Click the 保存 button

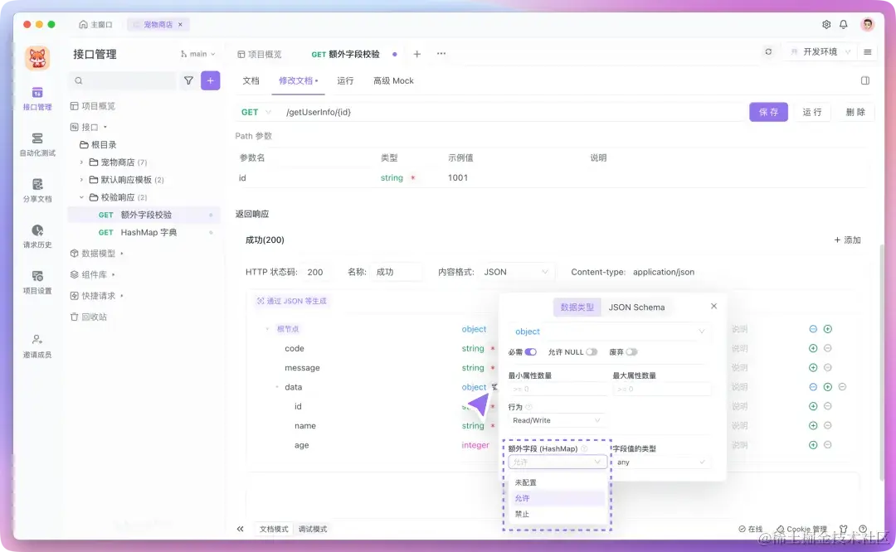click(x=768, y=111)
